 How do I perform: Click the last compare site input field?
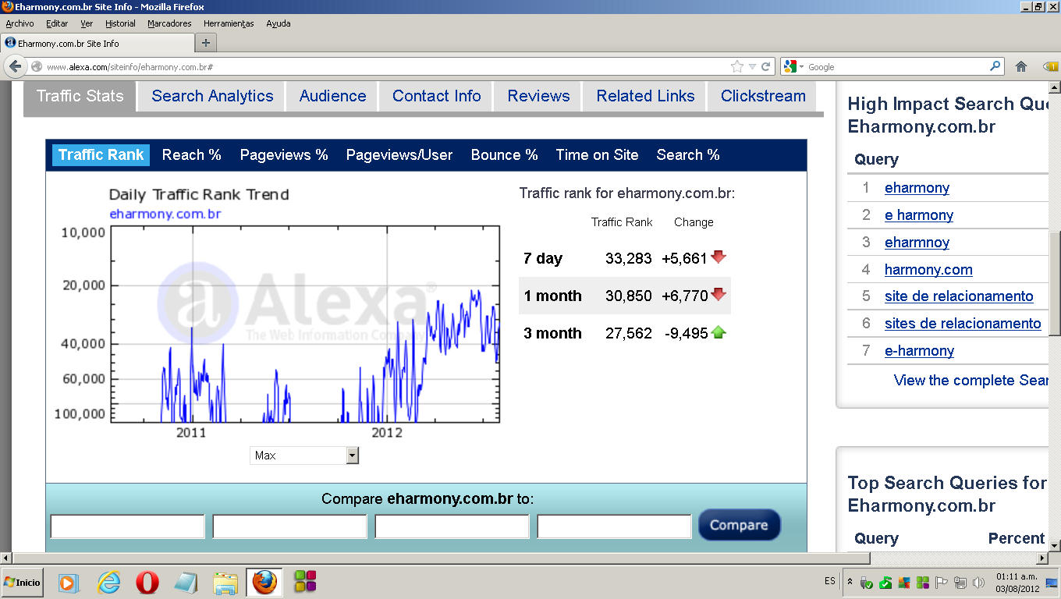[x=615, y=526]
